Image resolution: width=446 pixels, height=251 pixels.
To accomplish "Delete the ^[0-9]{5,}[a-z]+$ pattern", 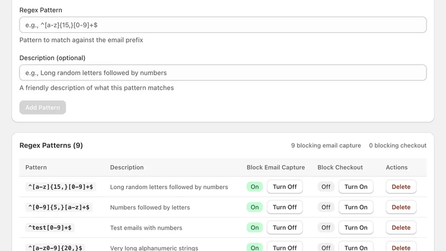I will (x=401, y=207).
